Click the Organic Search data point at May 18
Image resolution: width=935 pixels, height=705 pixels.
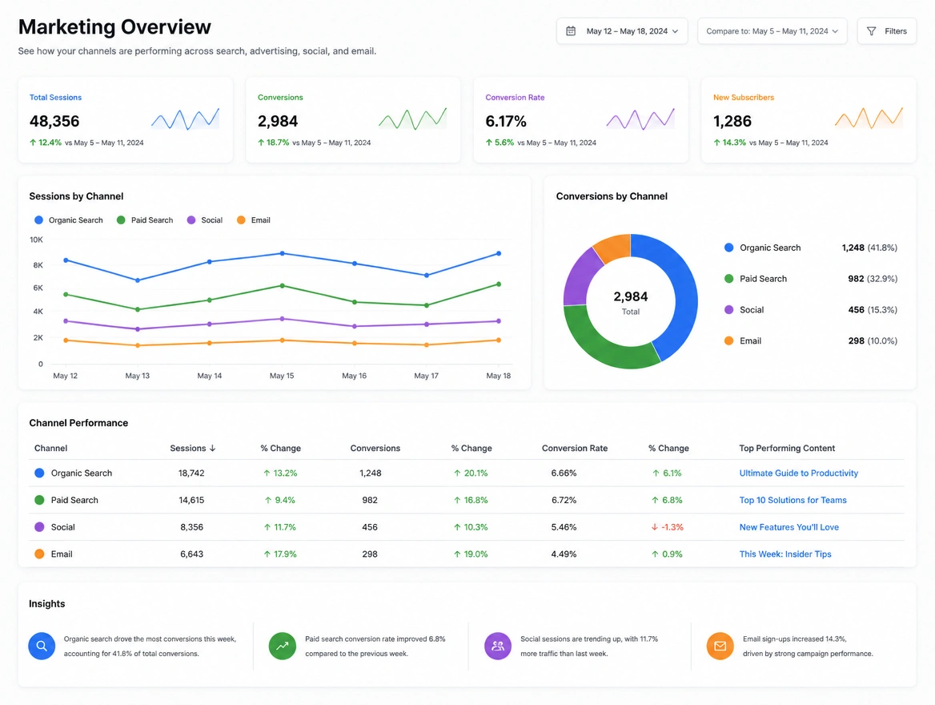tap(499, 254)
